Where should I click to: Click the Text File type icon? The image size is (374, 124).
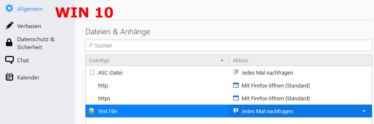click(x=92, y=111)
